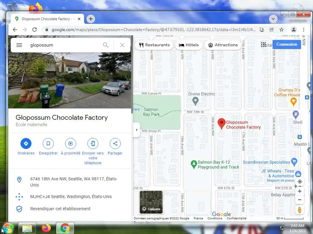Click the Salmon Bay Park label

click(x=151, y=112)
